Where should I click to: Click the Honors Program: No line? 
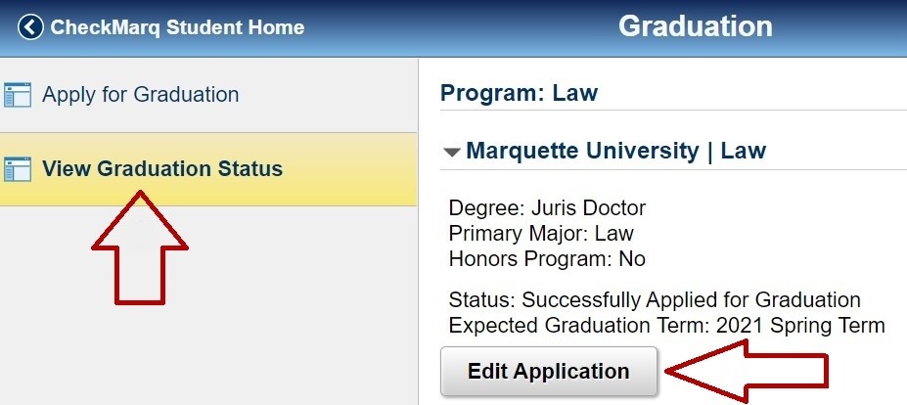click(x=547, y=259)
